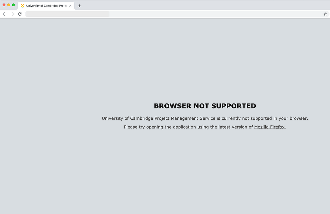Click the empty right part of the address bar
The width and height of the screenshot is (330, 214).
215,14
